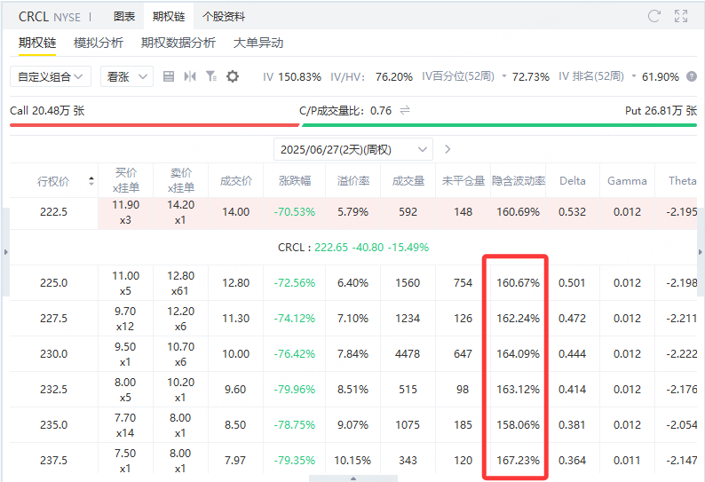The height and width of the screenshot is (482, 705).
Task: Click the -79.96% change cell
Action: tap(295, 390)
